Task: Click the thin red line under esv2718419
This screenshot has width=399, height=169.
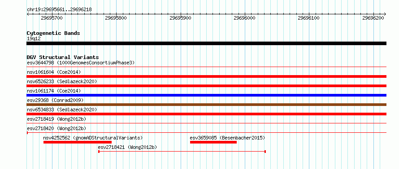Action: (206, 123)
